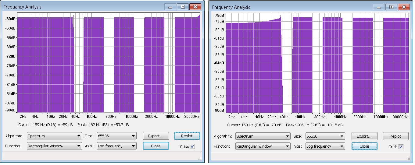Maximize the left Frequency Analysis window
The width and height of the screenshot is (415, 165).
tap(183, 7)
